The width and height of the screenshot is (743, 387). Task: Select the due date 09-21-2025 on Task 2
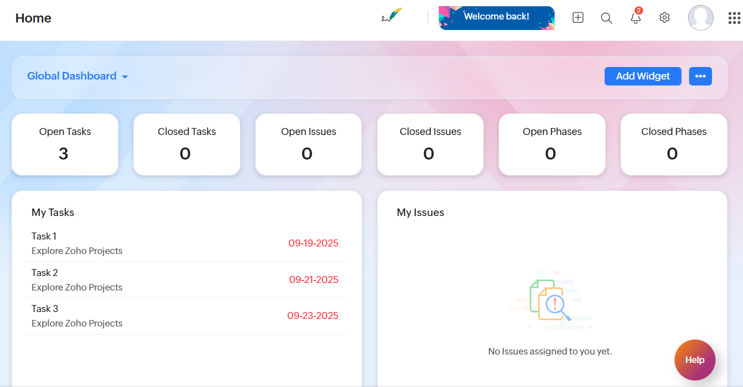tap(313, 279)
